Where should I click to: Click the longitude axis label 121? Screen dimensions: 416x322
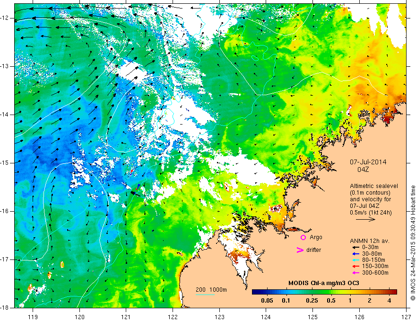click(x=126, y=317)
